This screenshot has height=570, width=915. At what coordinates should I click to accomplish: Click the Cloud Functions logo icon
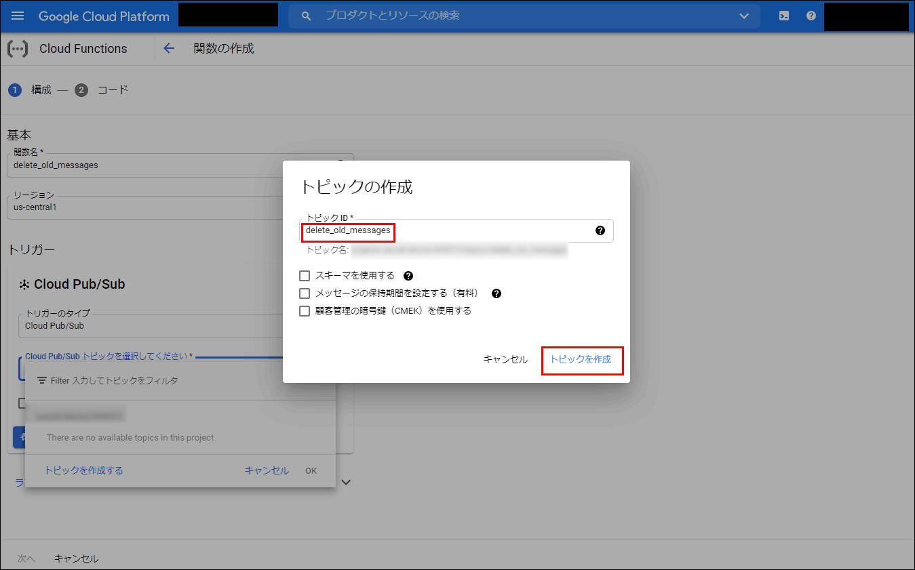(x=18, y=49)
